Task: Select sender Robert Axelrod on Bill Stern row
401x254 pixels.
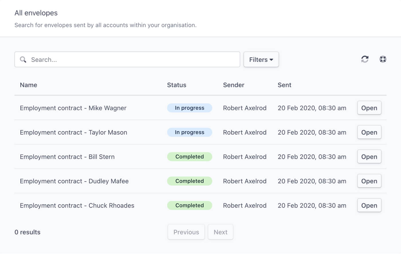Action: 245,157
